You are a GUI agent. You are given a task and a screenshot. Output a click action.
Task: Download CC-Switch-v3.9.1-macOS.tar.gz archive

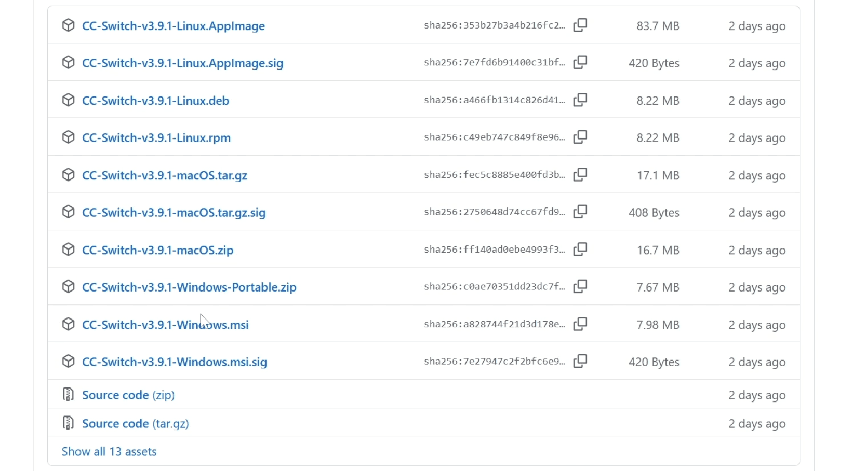pyautogui.click(x=165, y=175)
